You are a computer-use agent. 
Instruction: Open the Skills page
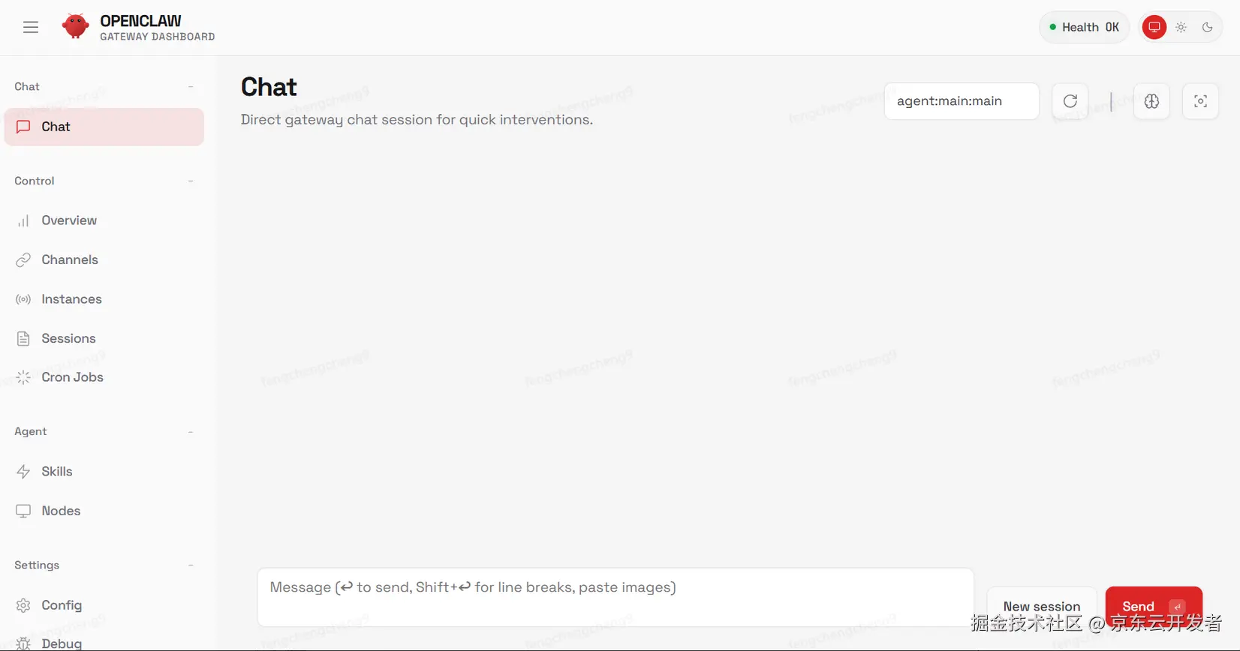104,472
